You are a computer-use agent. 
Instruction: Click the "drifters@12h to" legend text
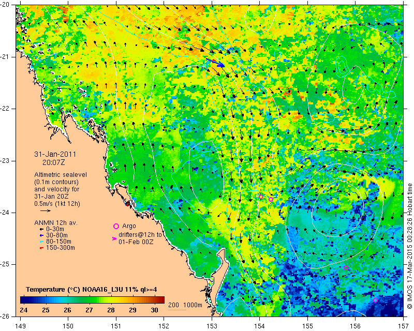[140, 235]
